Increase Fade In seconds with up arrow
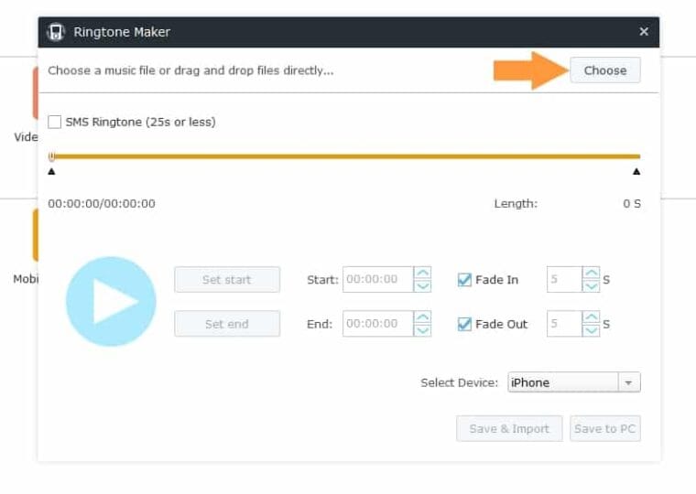The width and height of the screenshot is (696, 494). 592,273
